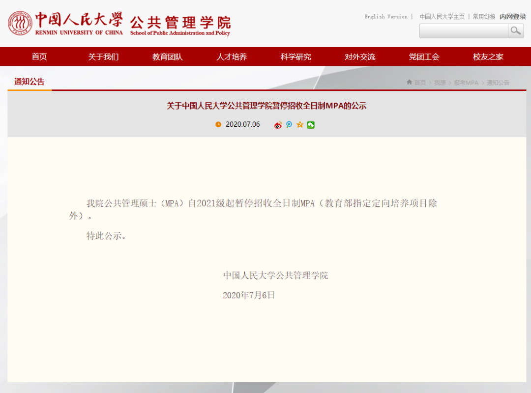Image resolution: width=531 pixels, height=393 pixels.
Task: Open the 教育团队 menu item
Action: tap(167, 56)
